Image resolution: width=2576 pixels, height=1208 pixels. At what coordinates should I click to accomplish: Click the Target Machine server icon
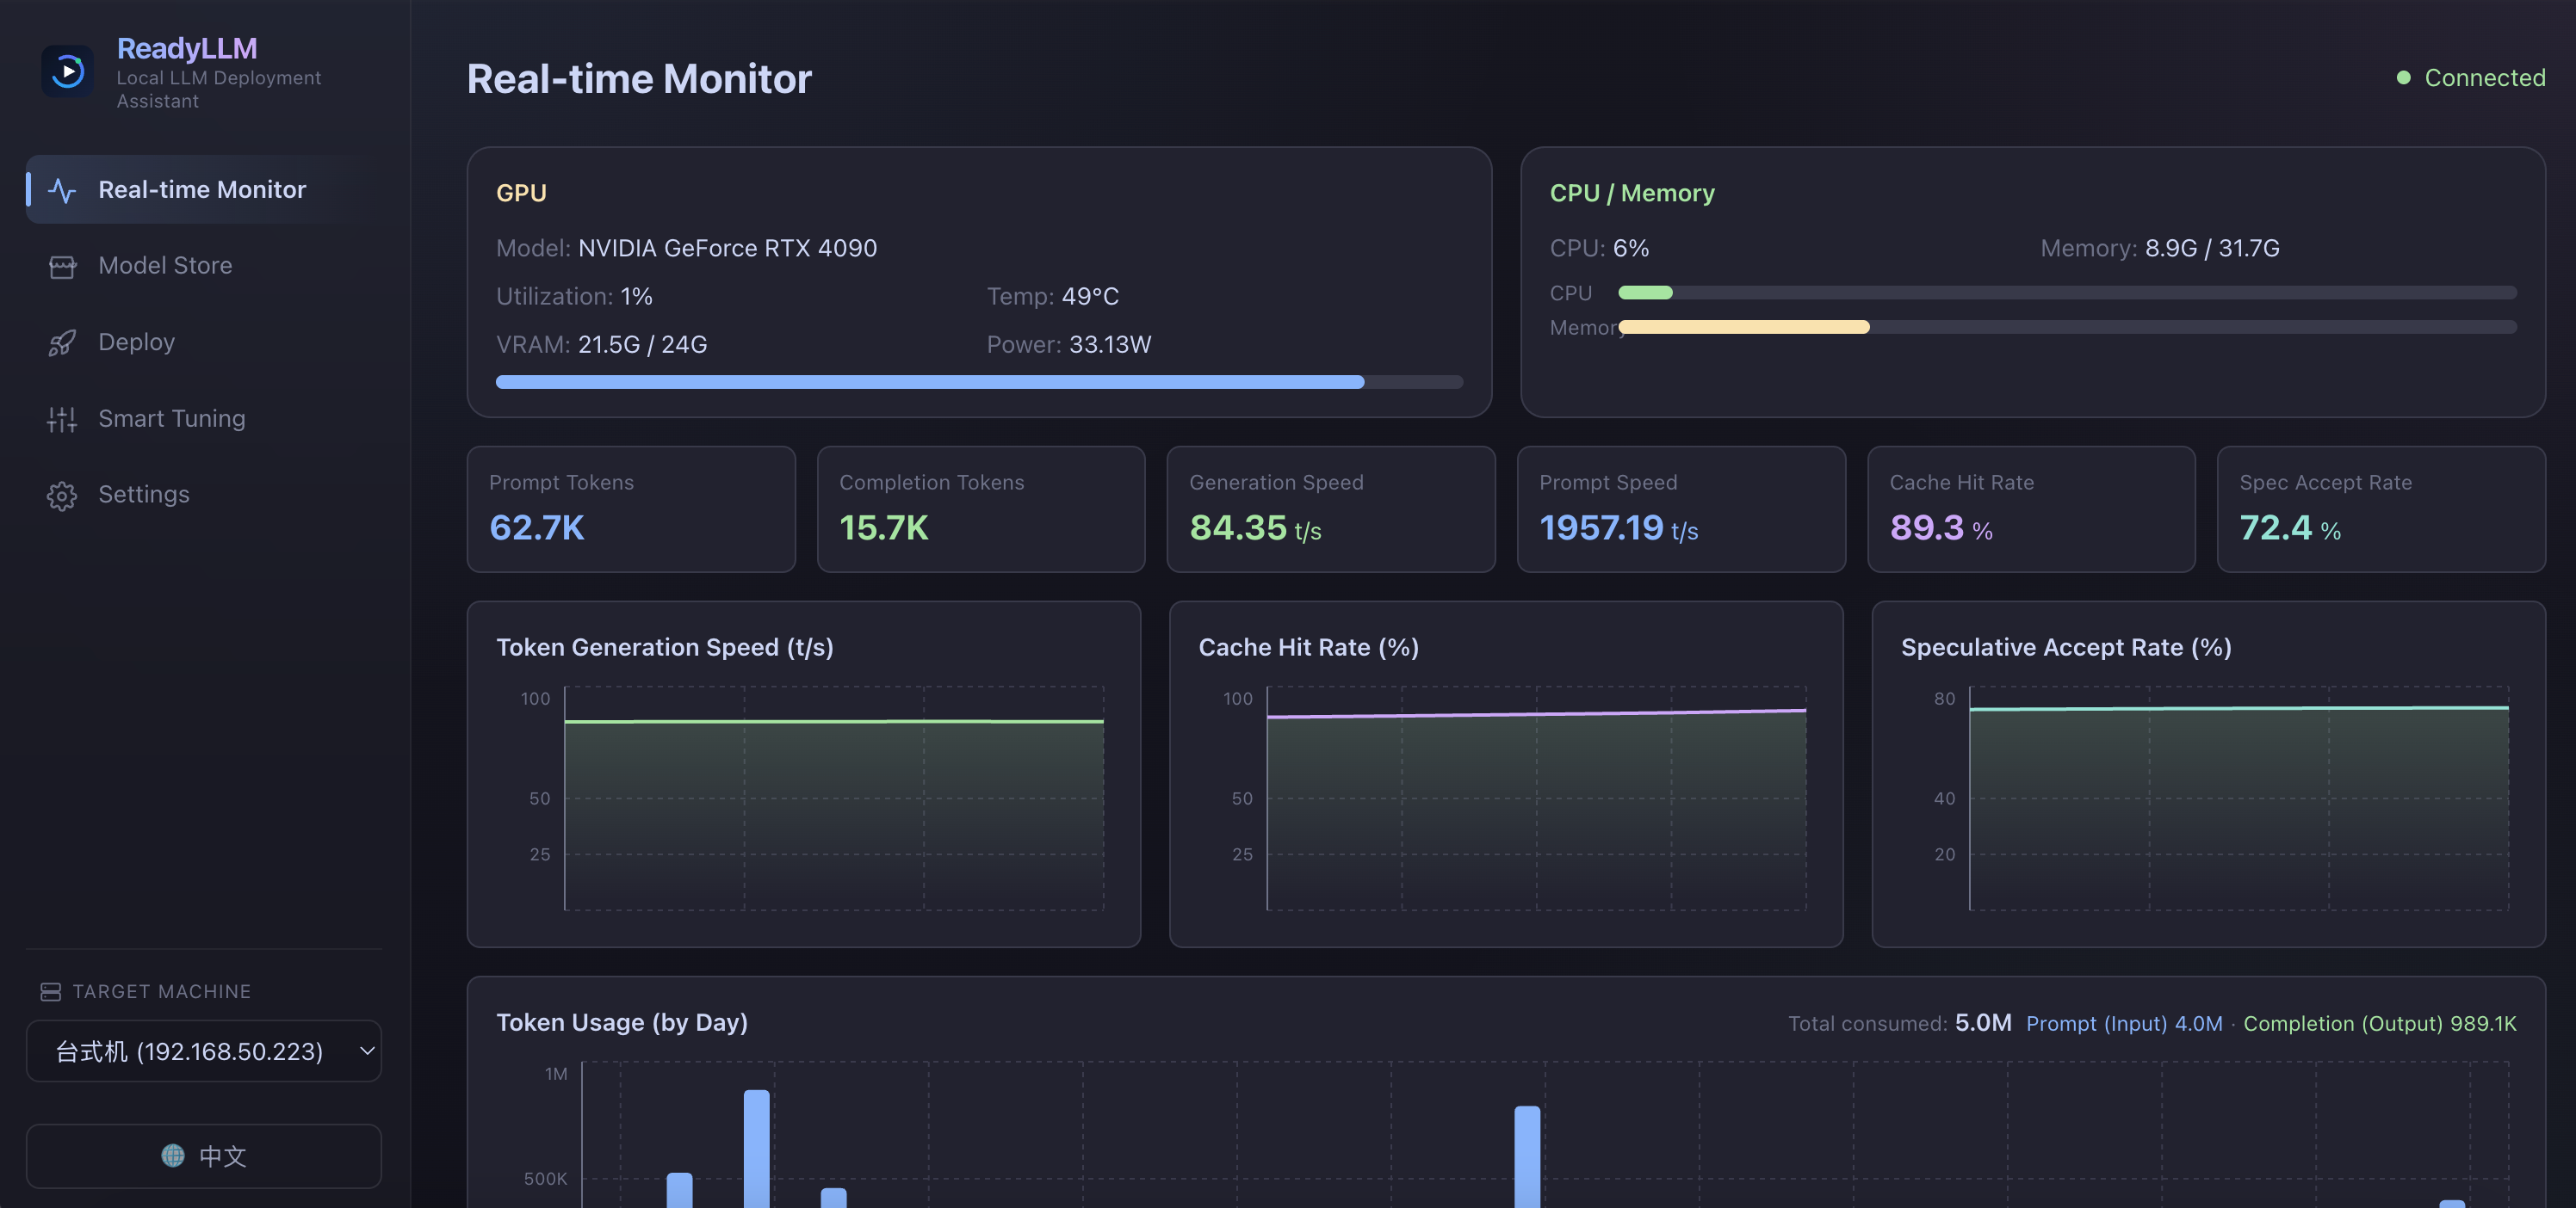point(51,991)
